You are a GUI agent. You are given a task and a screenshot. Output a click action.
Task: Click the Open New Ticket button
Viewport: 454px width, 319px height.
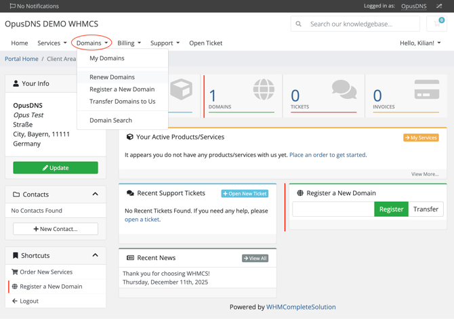pos(245,194)
